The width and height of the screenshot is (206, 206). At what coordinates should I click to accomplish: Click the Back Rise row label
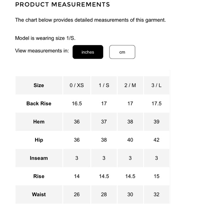tap(39, 103)
